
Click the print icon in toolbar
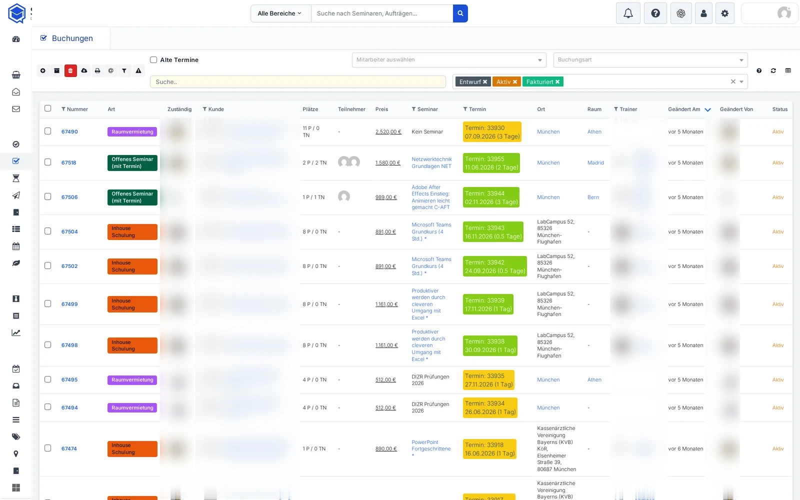[x=97, y=71]
